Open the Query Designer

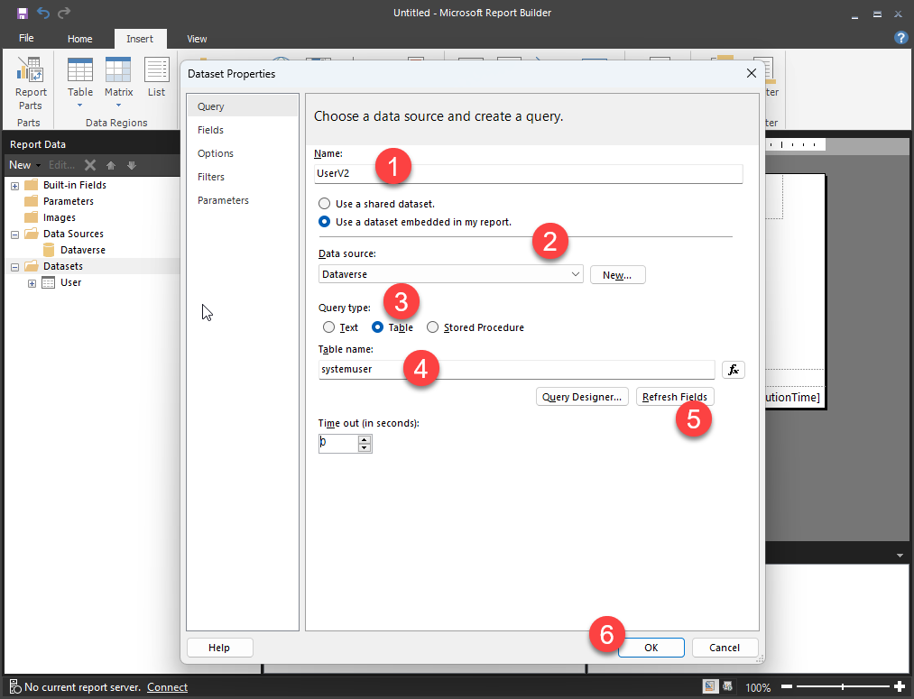pos(582,397)
